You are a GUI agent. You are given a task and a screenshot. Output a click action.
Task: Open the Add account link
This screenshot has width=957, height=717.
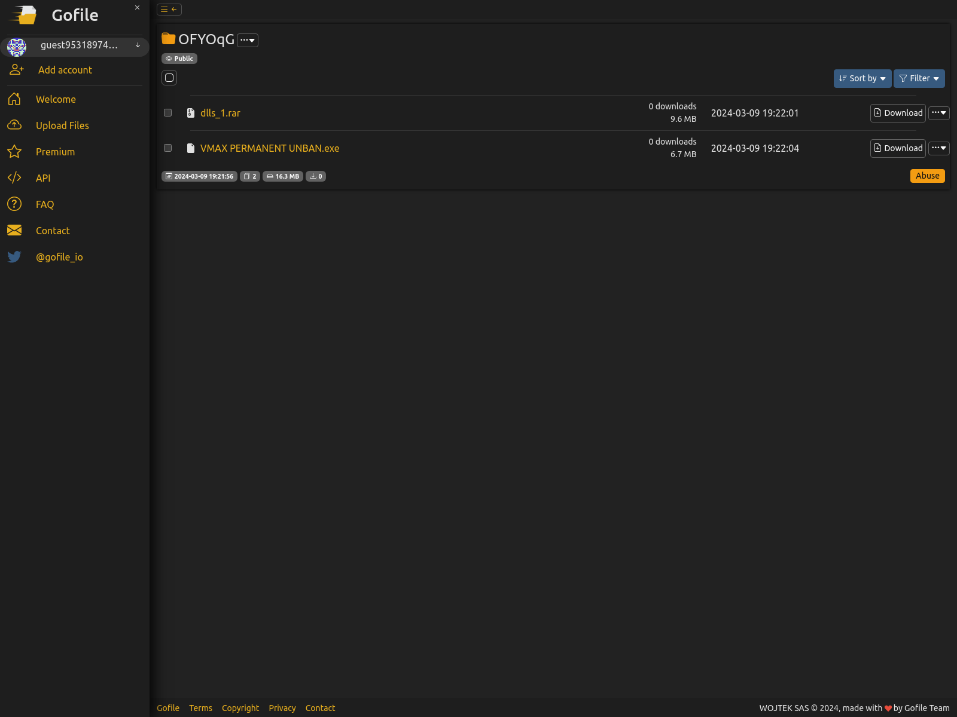tap(65, 70)
